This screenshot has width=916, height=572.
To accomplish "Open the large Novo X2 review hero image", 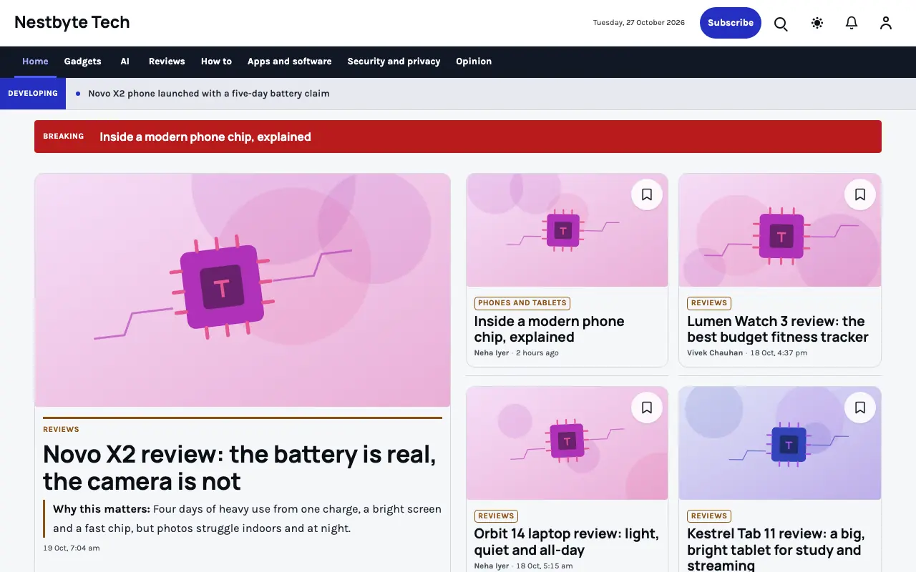I will [x=243, y=290].
